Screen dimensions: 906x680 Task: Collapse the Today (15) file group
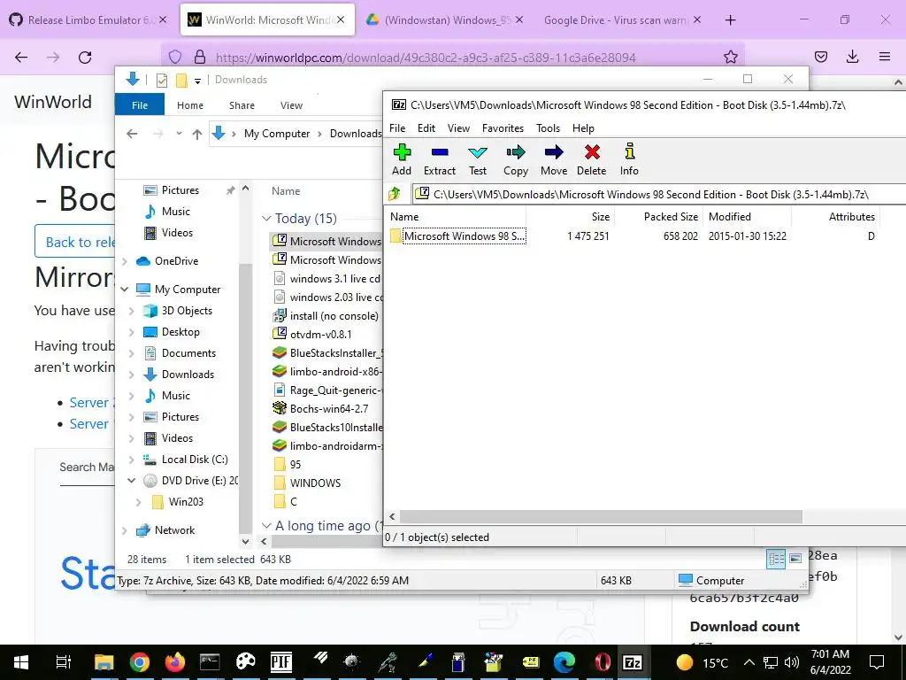pyautogui.click(x=266, y=219)
